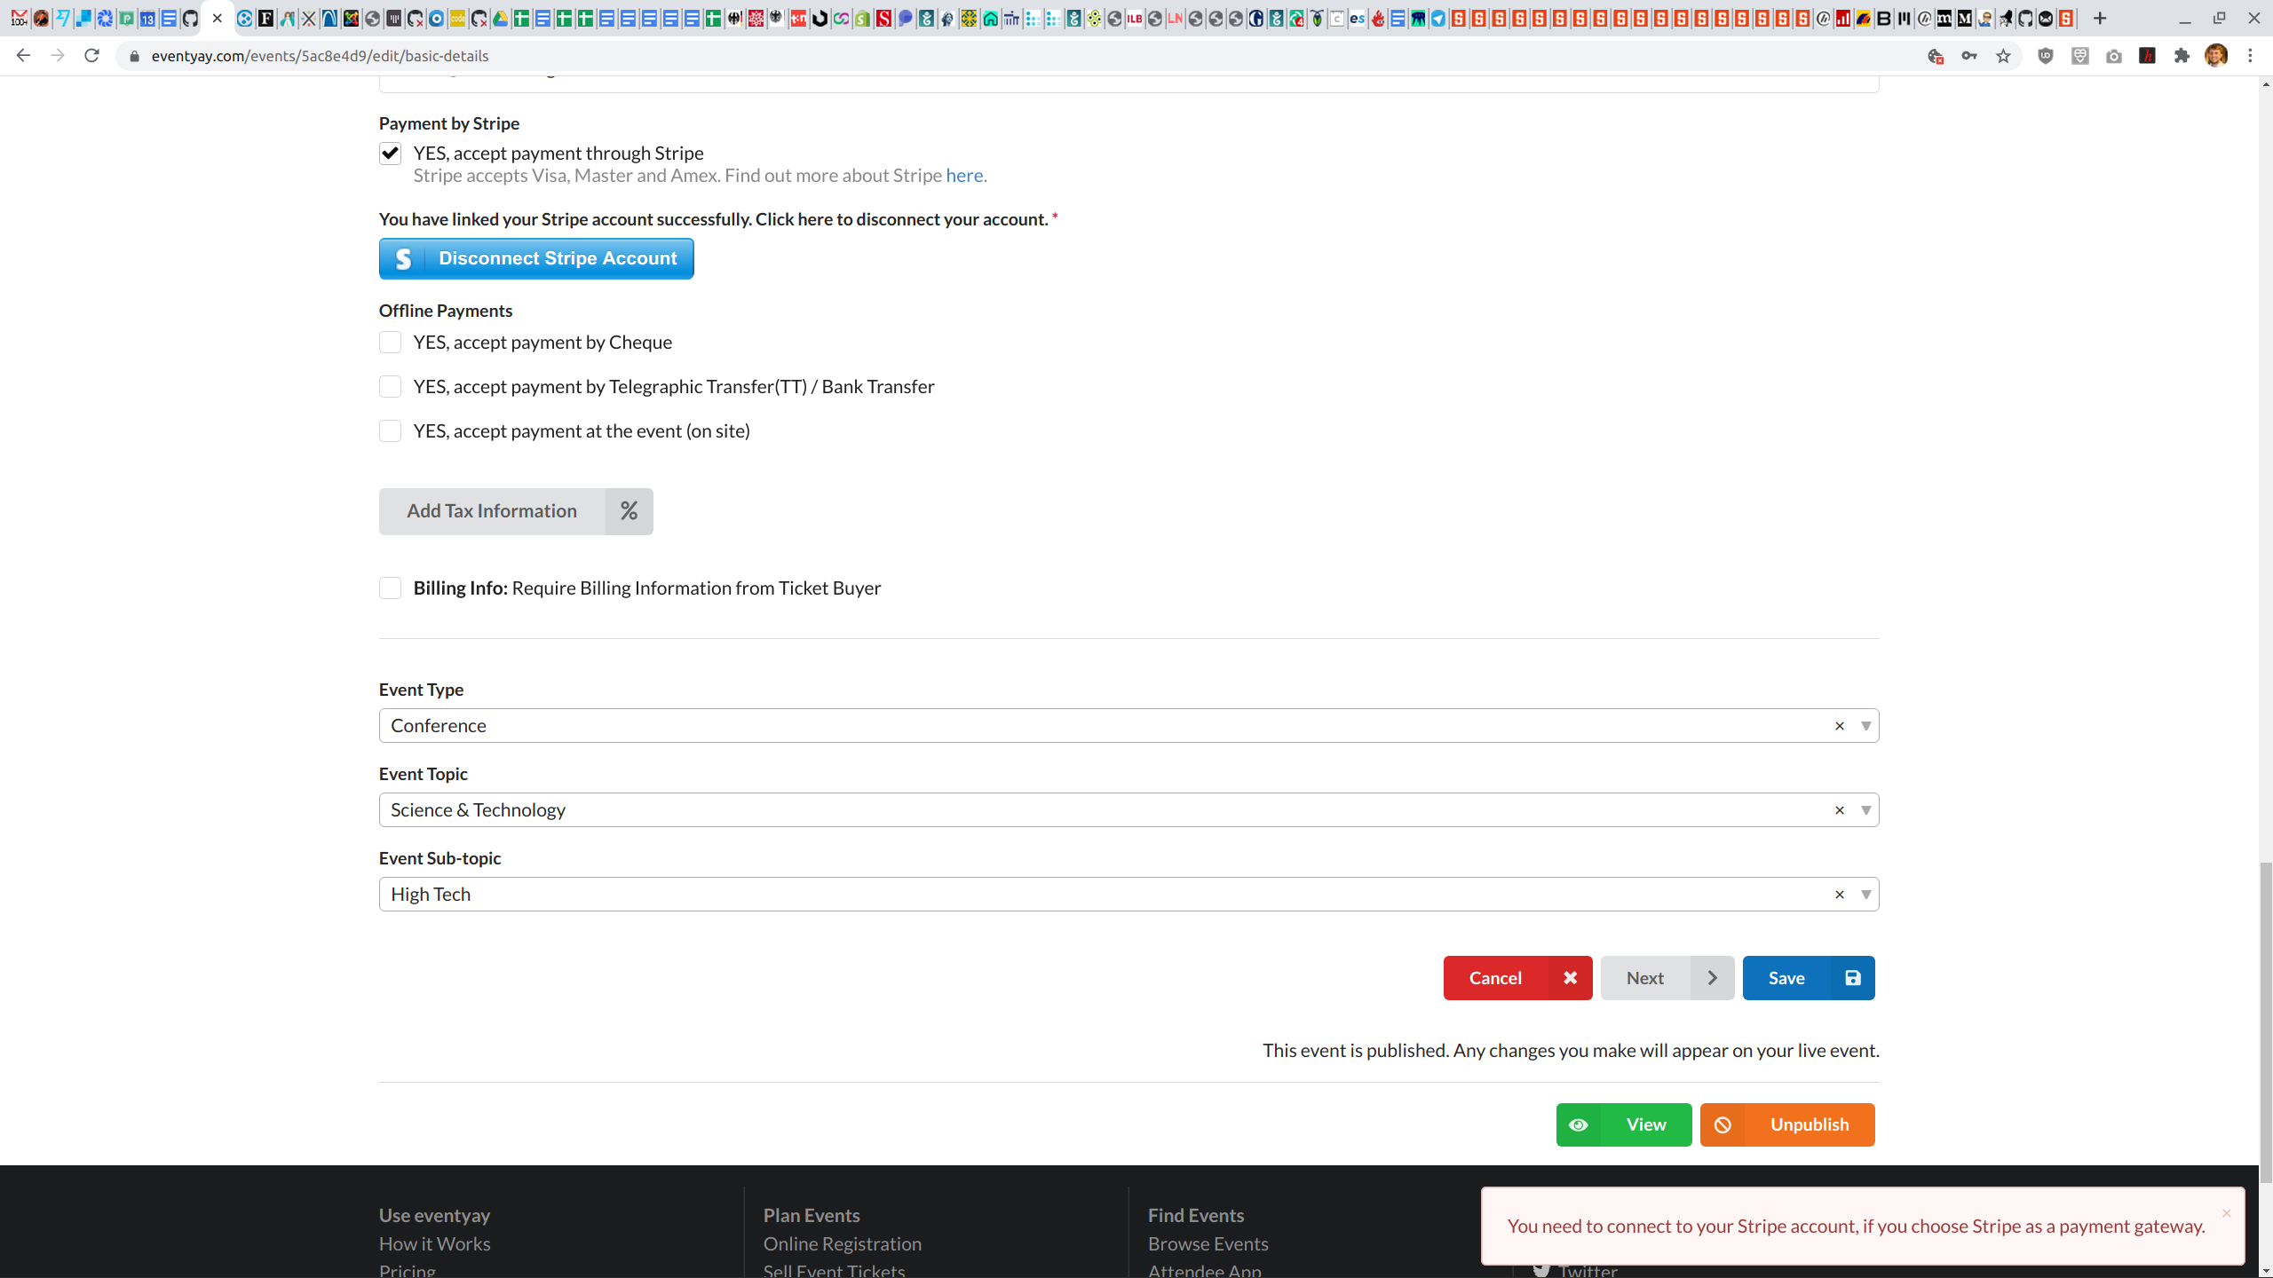The width and height of the screenshot is (2273, 1278).
Task: Open Event Sub-topic field showing High Tech
Action: click(1129, 895)
